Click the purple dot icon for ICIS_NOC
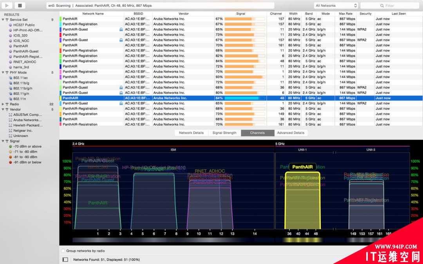 tap(11, 41)
